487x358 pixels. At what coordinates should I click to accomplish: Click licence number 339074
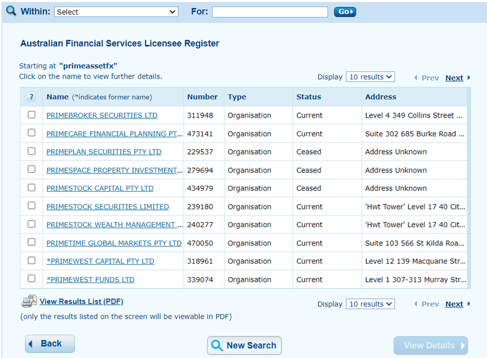pos(200,279)
